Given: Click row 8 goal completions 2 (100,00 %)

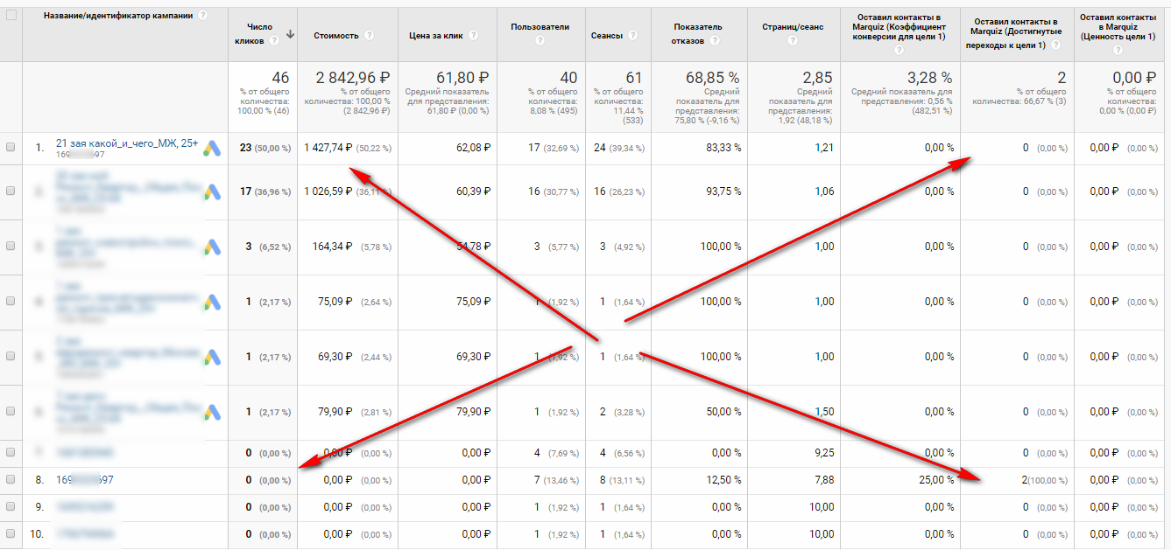Looking at the screenshot, I should click(1044, 480).
